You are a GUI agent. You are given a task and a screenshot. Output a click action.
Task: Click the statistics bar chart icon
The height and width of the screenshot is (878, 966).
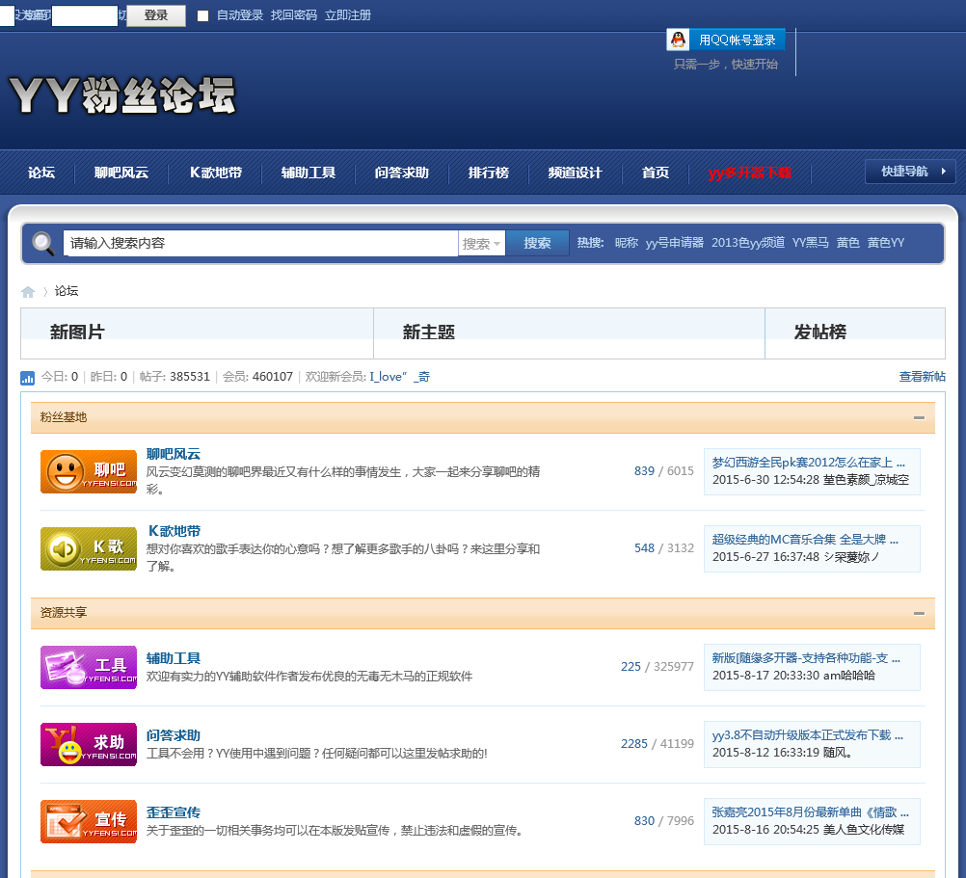[x=28, y=378]
